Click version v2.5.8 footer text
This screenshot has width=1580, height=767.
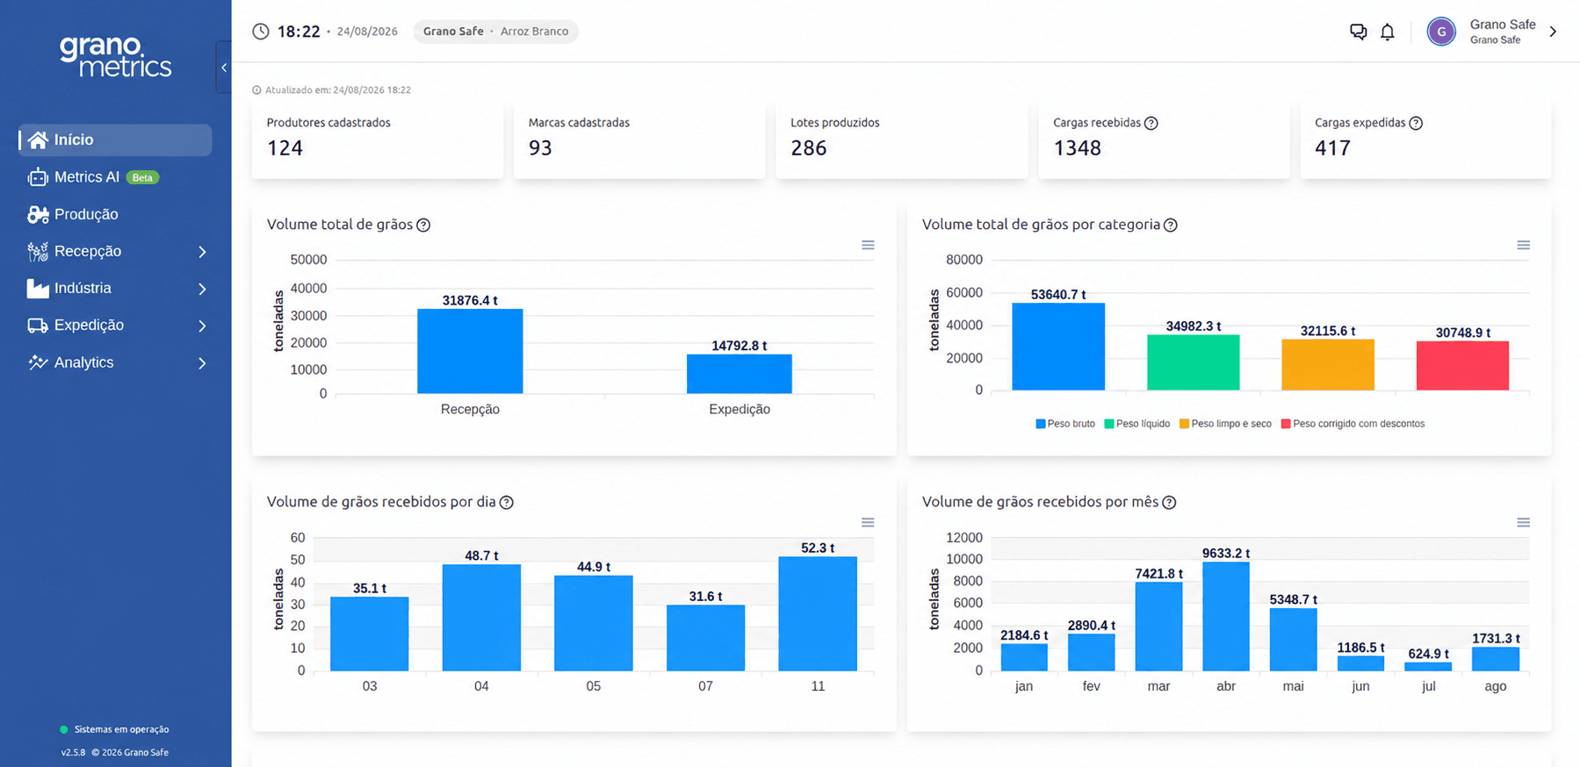[x=73, y=752]
